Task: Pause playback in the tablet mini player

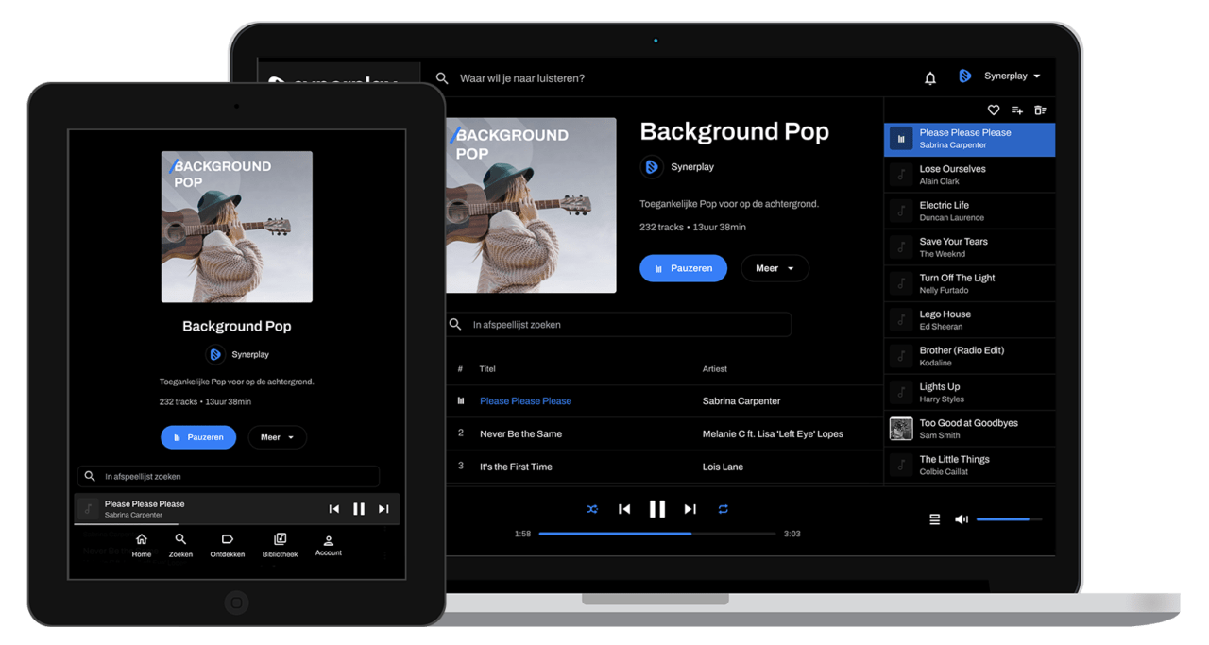Action: [359, 509]
